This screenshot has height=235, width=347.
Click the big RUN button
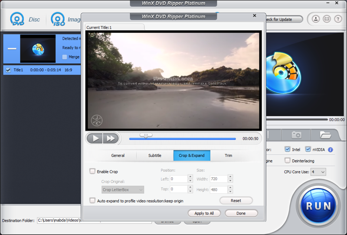318,206
